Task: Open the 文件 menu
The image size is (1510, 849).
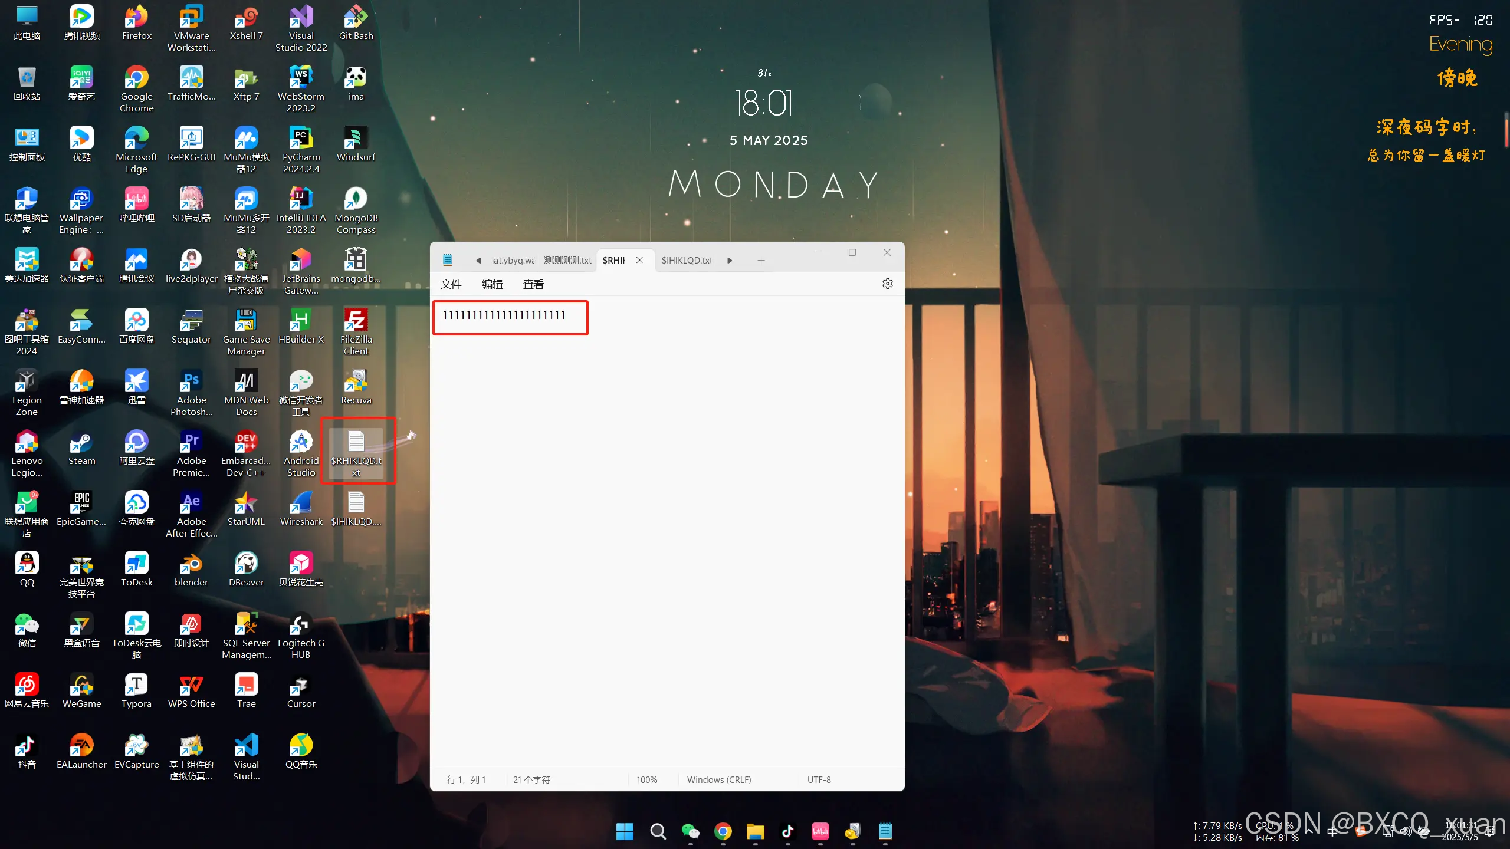Action: click(x=451, y=285)
